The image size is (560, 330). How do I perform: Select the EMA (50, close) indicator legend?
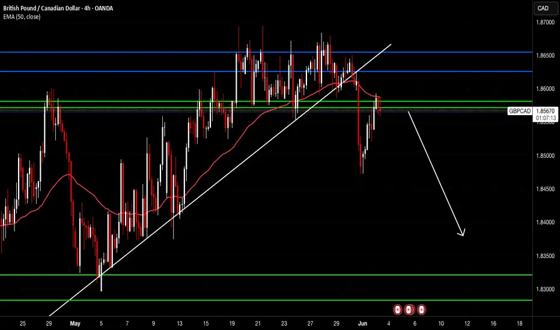click(22, 17)
